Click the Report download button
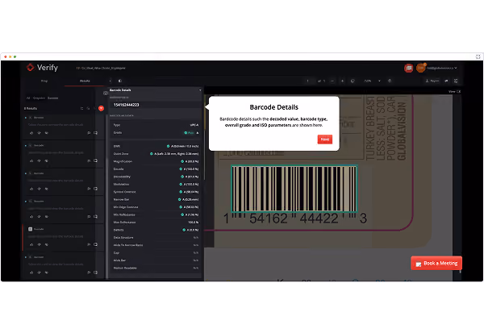The width and height of the screenshot is (484, 333). (432, 81)
